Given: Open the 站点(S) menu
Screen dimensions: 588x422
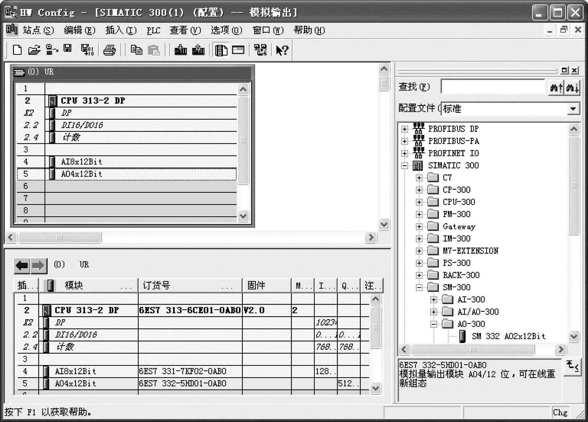Looking at the screenshot, I should [x=38, y=30].
